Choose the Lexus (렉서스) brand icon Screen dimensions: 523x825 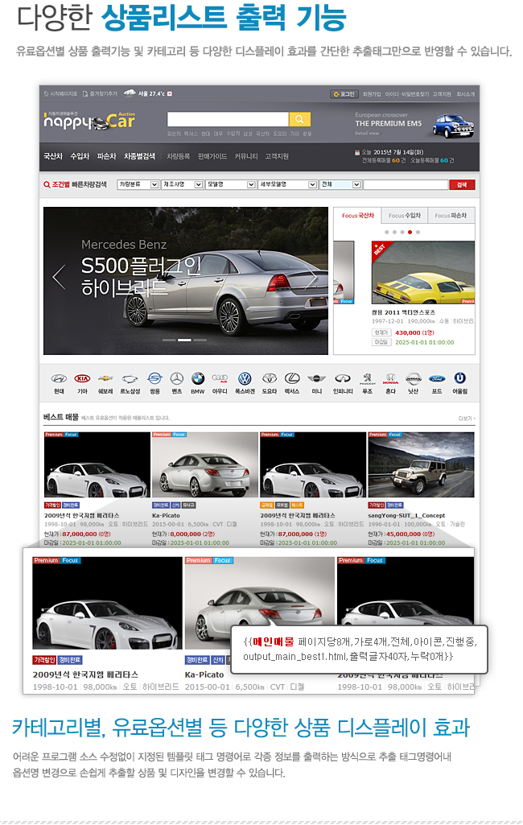coord(292,378)
